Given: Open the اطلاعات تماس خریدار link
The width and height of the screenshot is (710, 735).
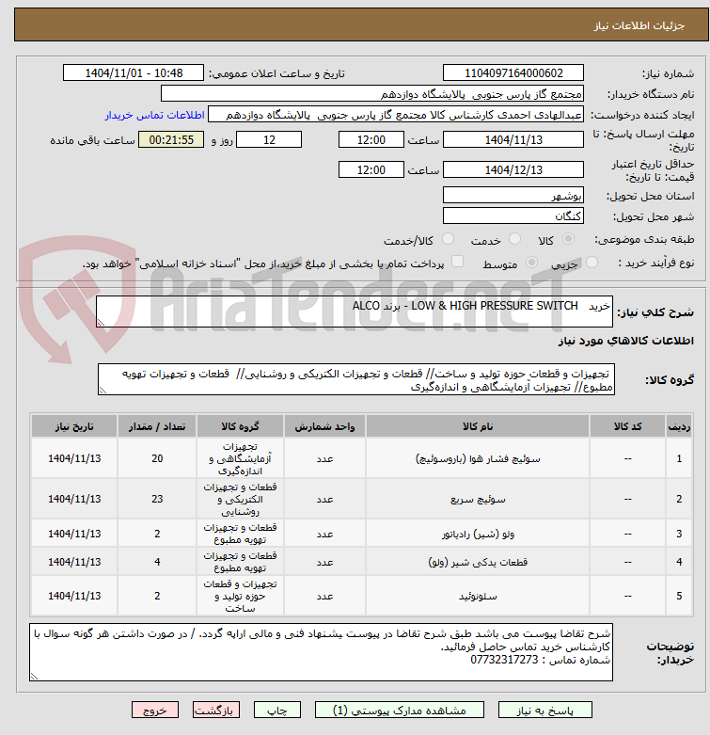Looking at the screenshot, I should click(x=154, y=115).
